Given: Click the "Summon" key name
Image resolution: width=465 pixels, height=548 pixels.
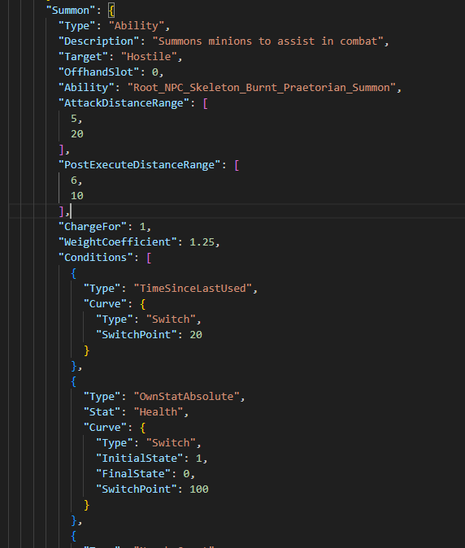Looking at the screenshot, I should click(71, 11).
